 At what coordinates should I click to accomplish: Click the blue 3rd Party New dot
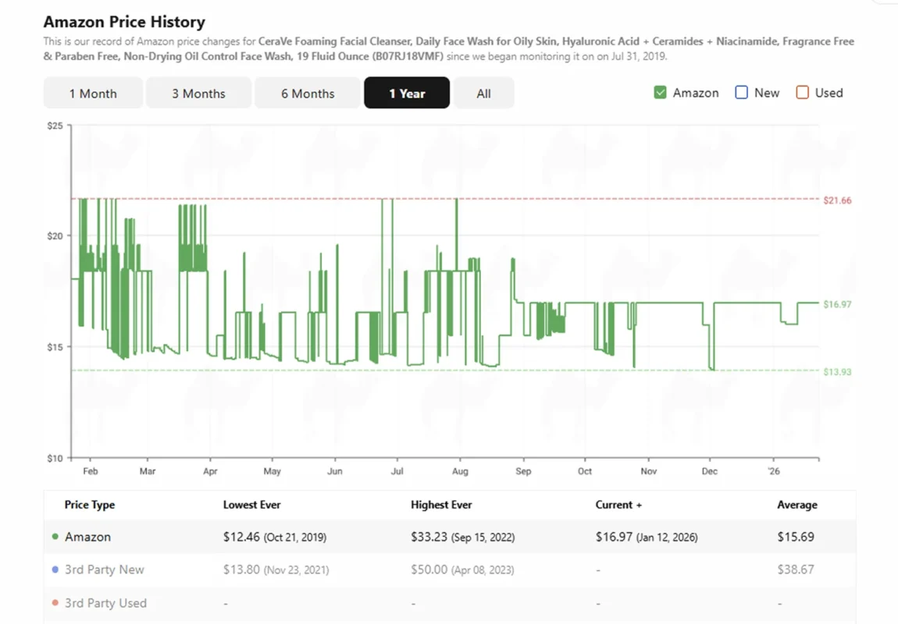point(54,569)
